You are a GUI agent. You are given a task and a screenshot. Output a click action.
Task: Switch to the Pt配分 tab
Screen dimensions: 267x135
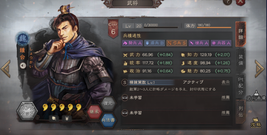pos(241,86)
